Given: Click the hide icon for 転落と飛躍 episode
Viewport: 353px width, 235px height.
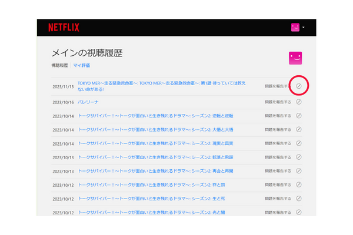Looking at the screenshot, I should coord(298,157).
